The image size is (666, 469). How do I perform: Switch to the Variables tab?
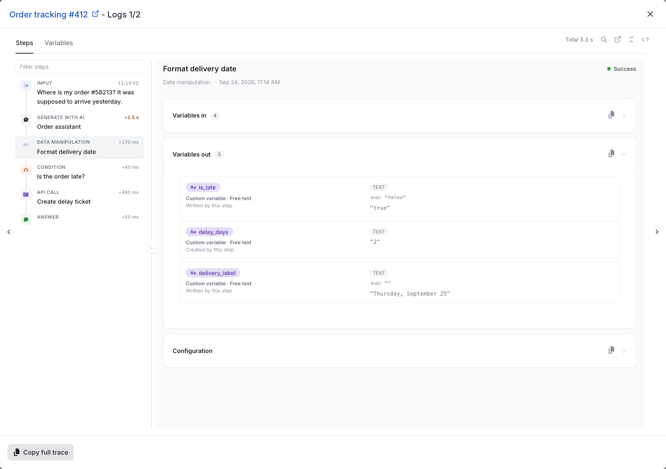[59, 43]
